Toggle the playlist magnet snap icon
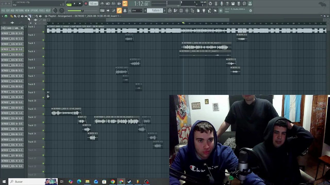This screenshot has height=185, width=330. pos(6,16)
